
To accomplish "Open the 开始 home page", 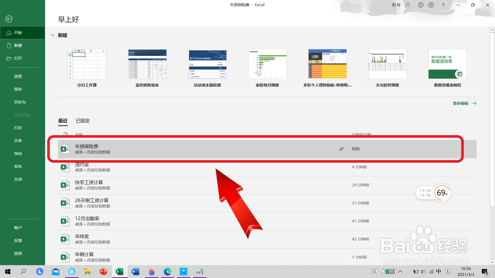I will [22, 33].
